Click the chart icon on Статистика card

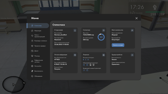(x=103, y=30)
